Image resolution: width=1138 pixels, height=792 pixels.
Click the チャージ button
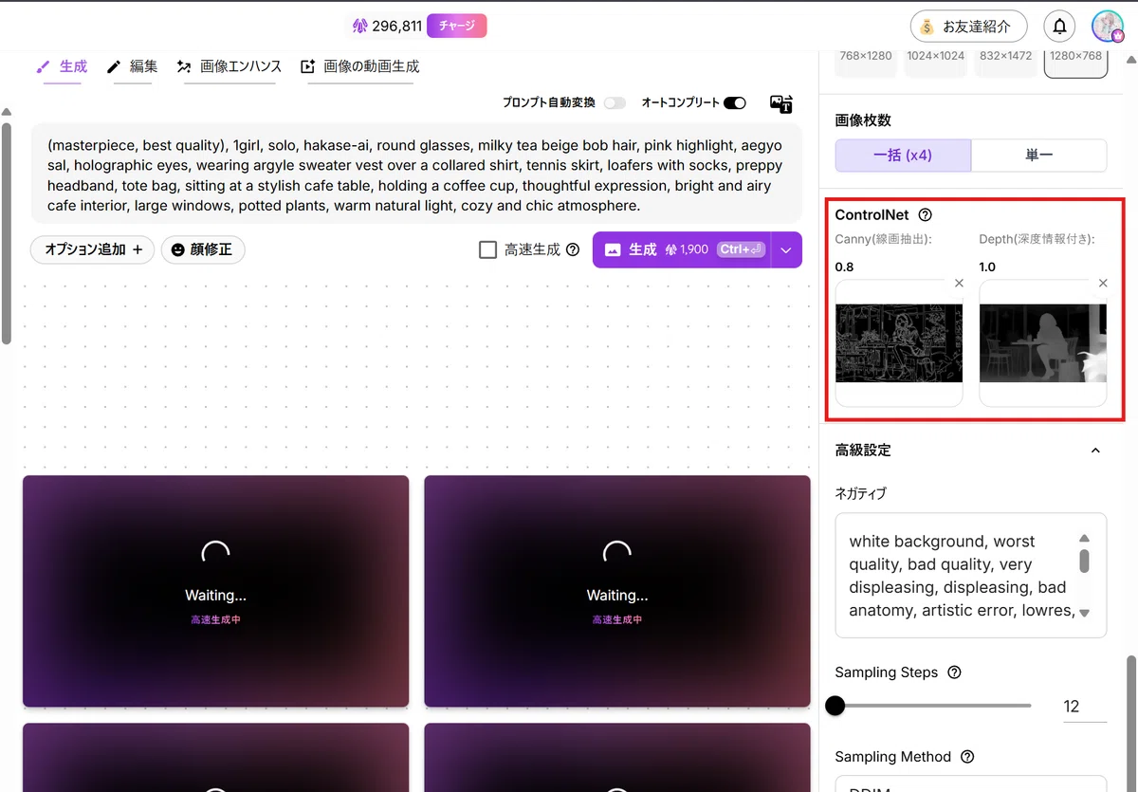tap(457, 27)
